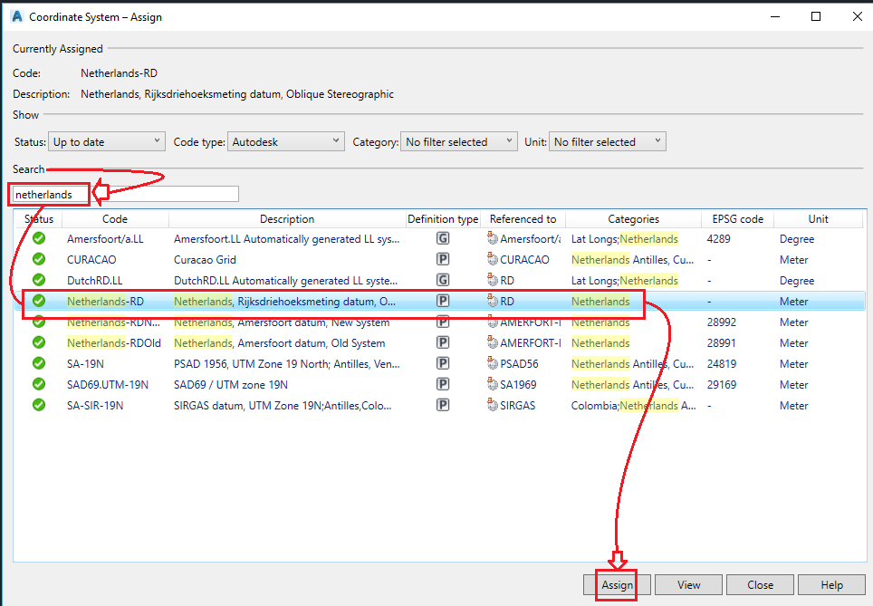The image size is (873, 606).
Task: Click the green status check for CURACAO
Action: click(x=38, y=259)
